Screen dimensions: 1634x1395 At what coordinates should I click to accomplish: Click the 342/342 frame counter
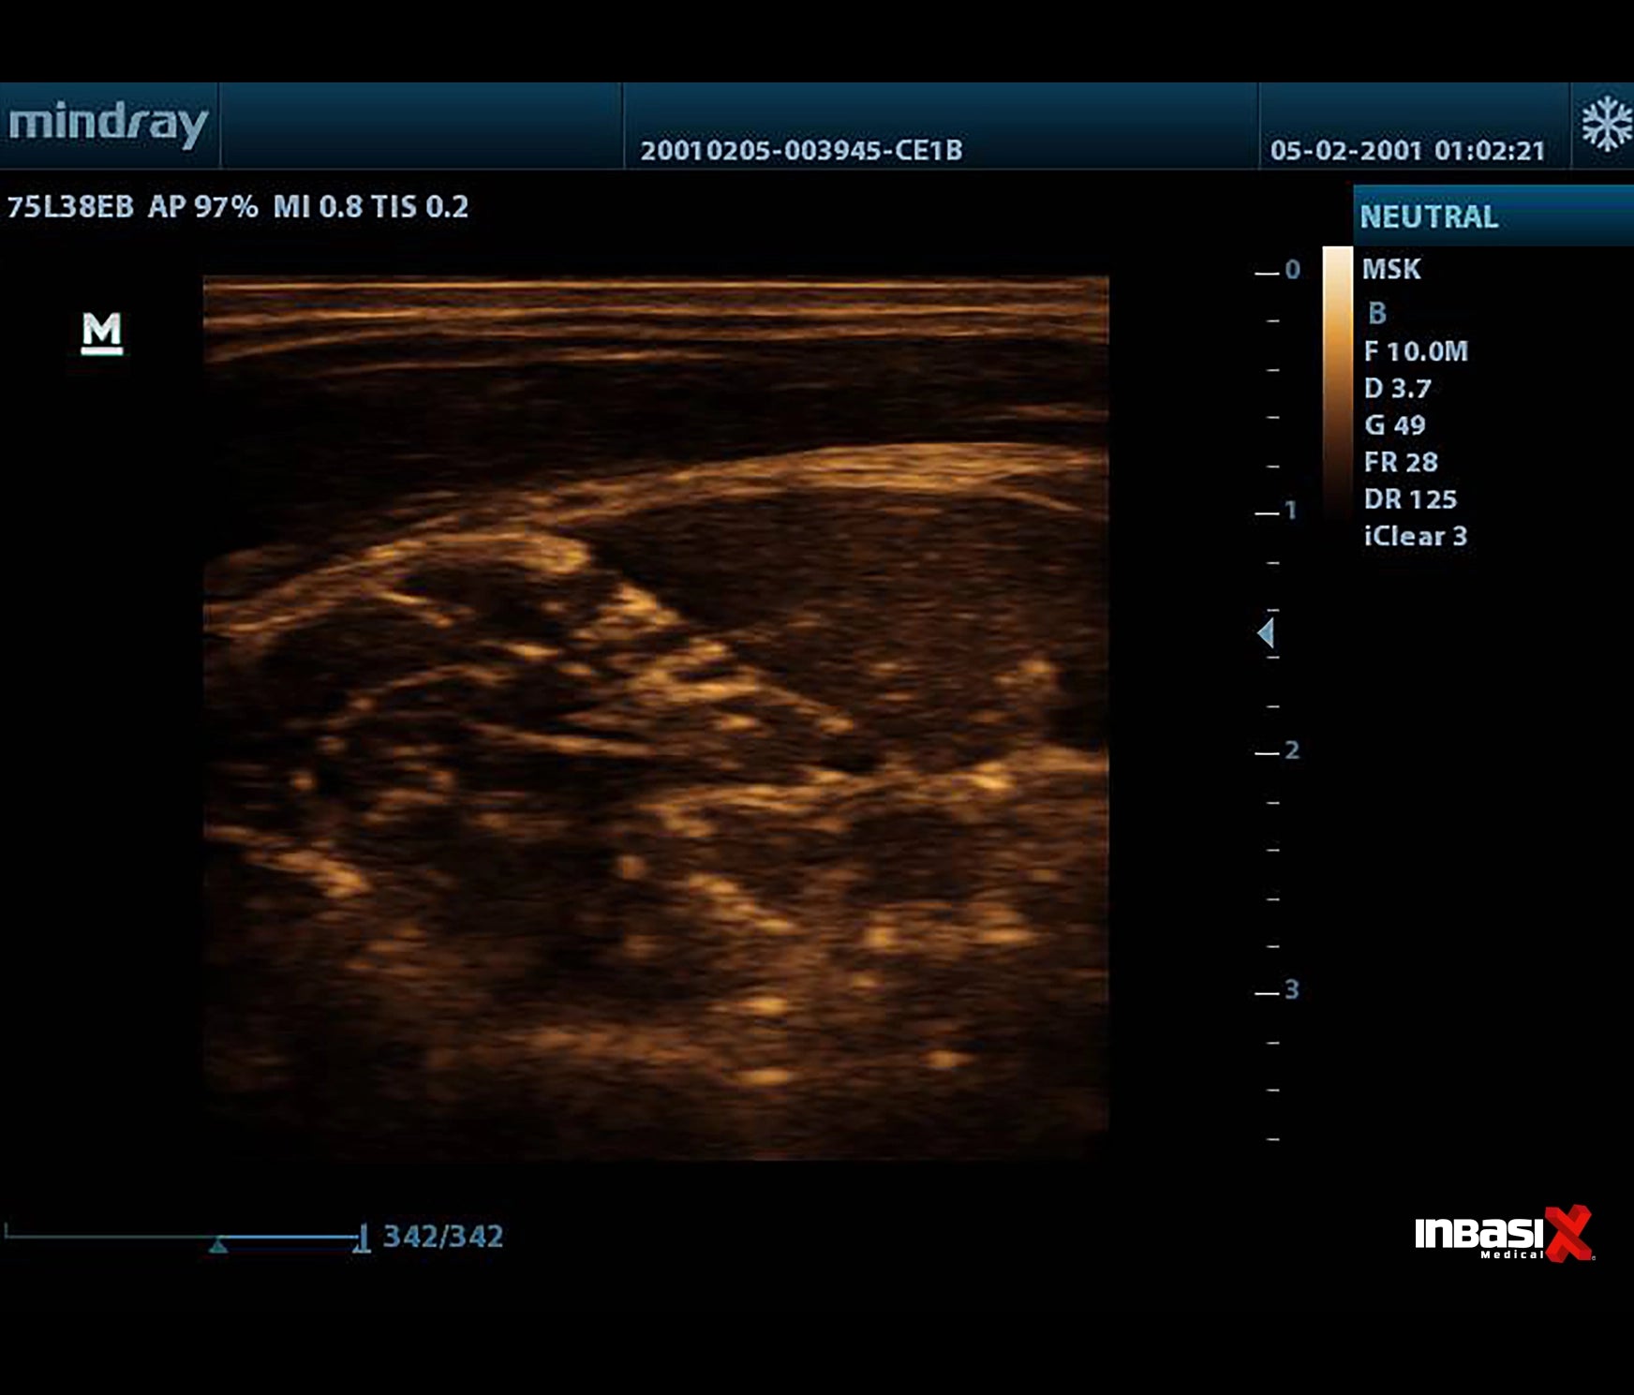(443, 1237)
